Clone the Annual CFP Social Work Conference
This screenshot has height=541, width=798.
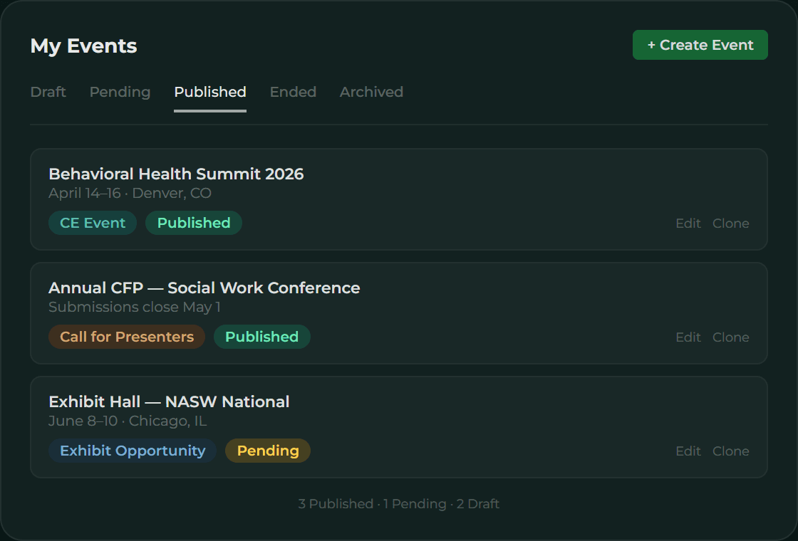point(730,337)
